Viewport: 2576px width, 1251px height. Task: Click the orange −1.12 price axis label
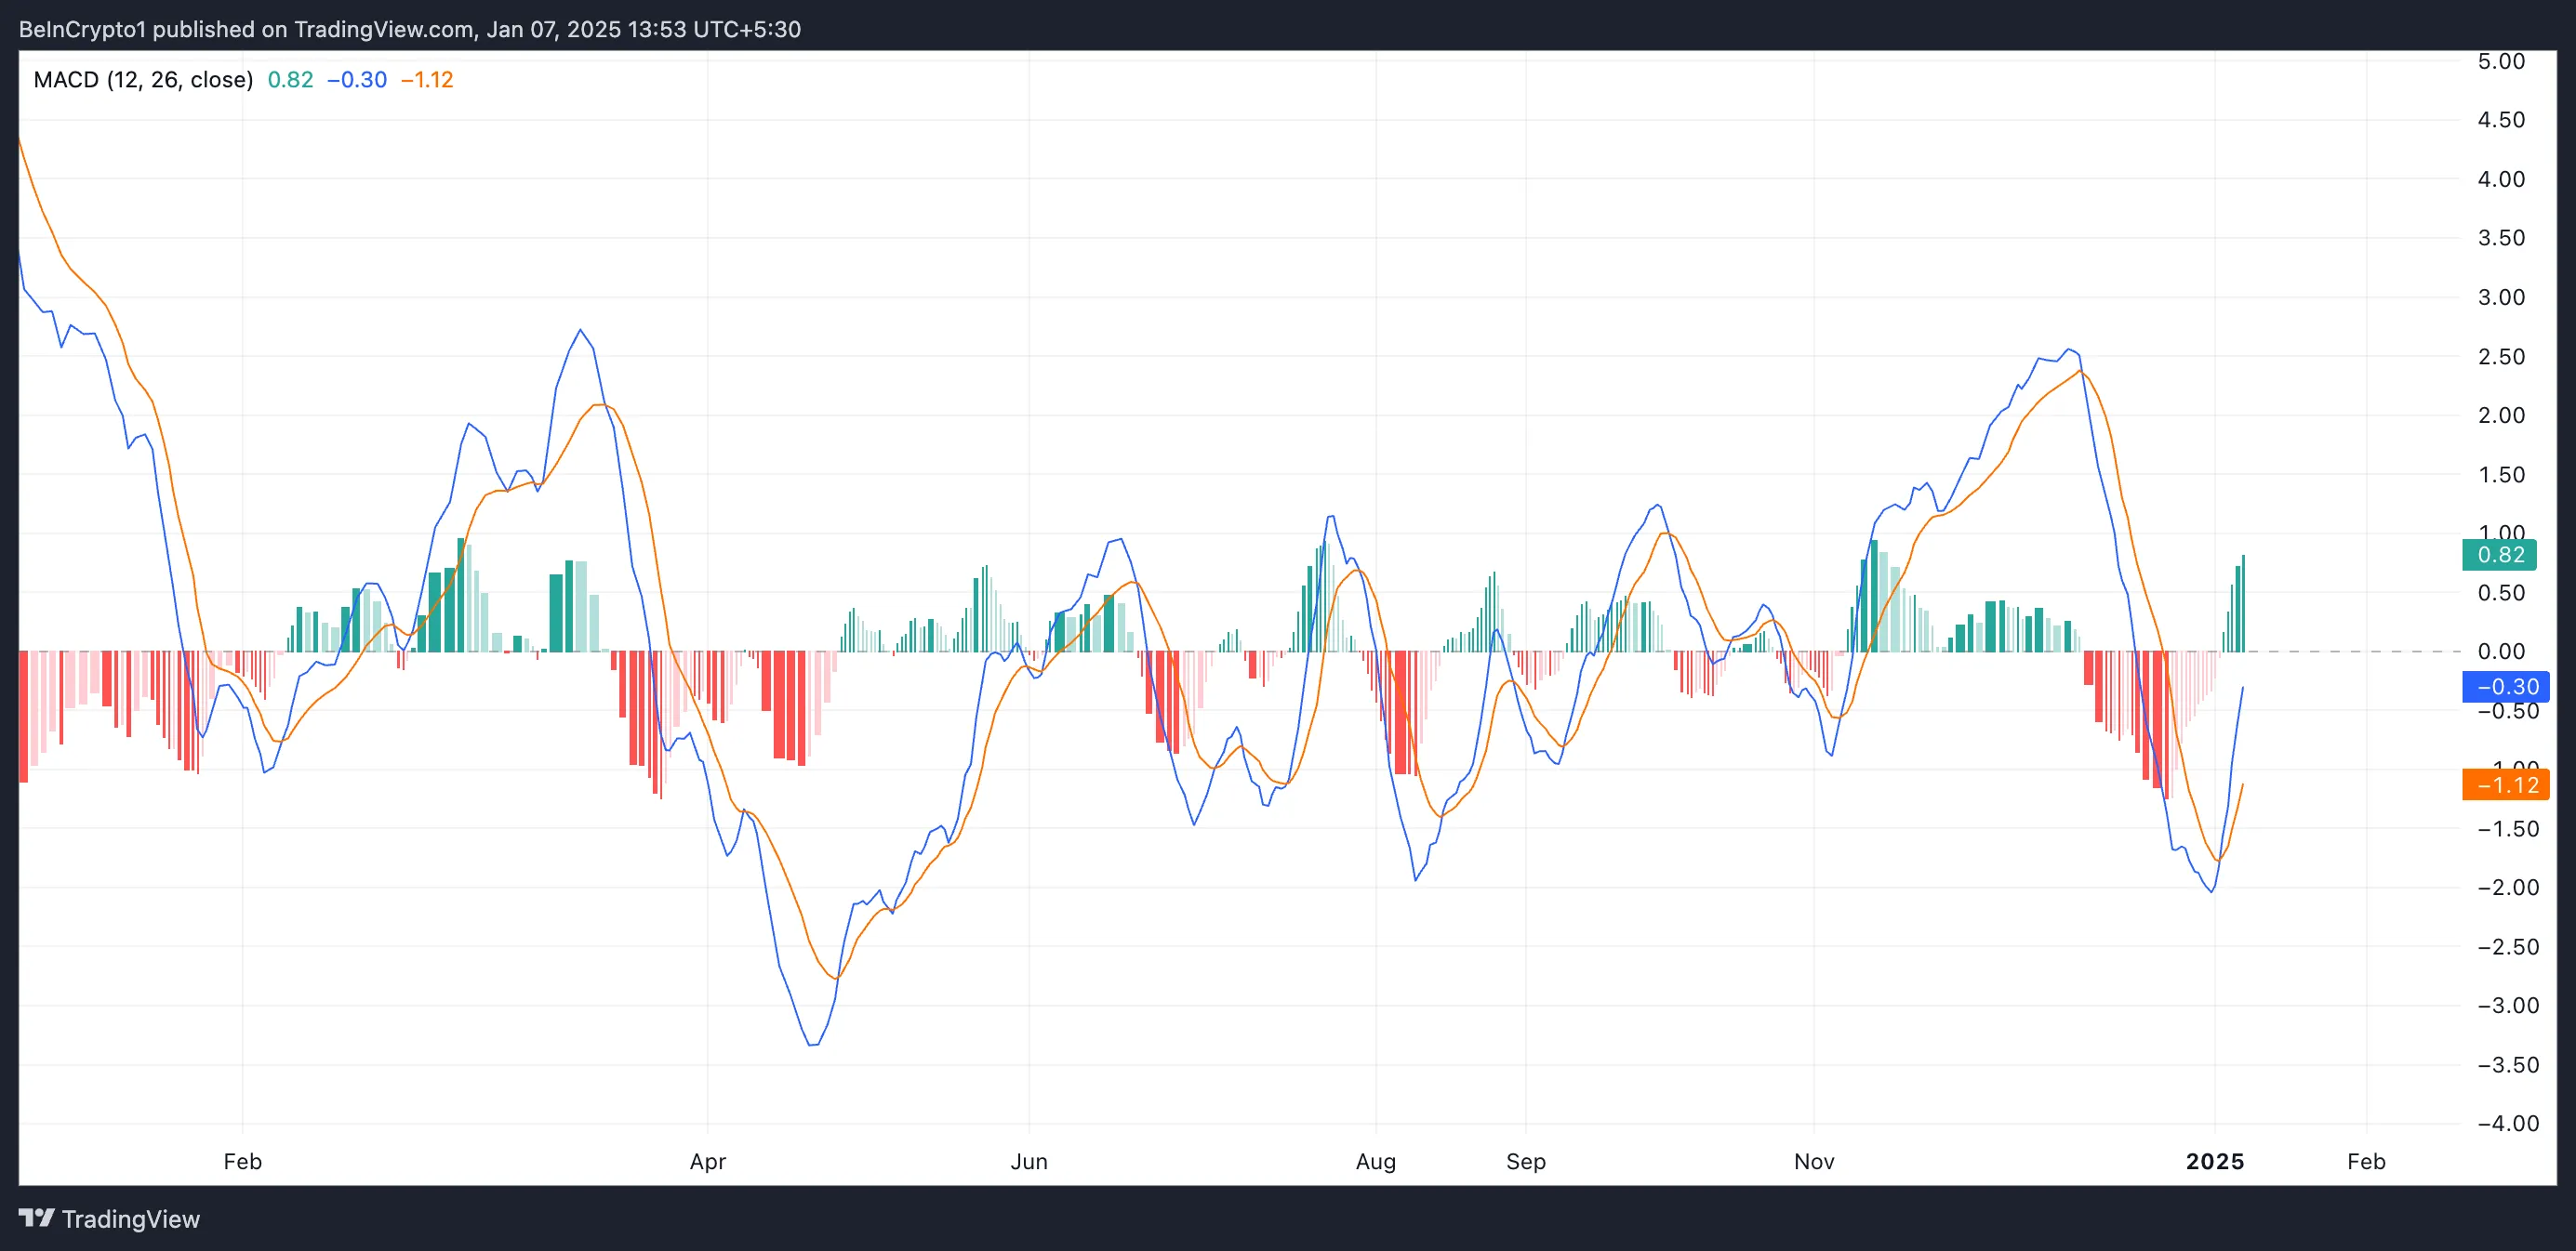tap(2506, 785)
